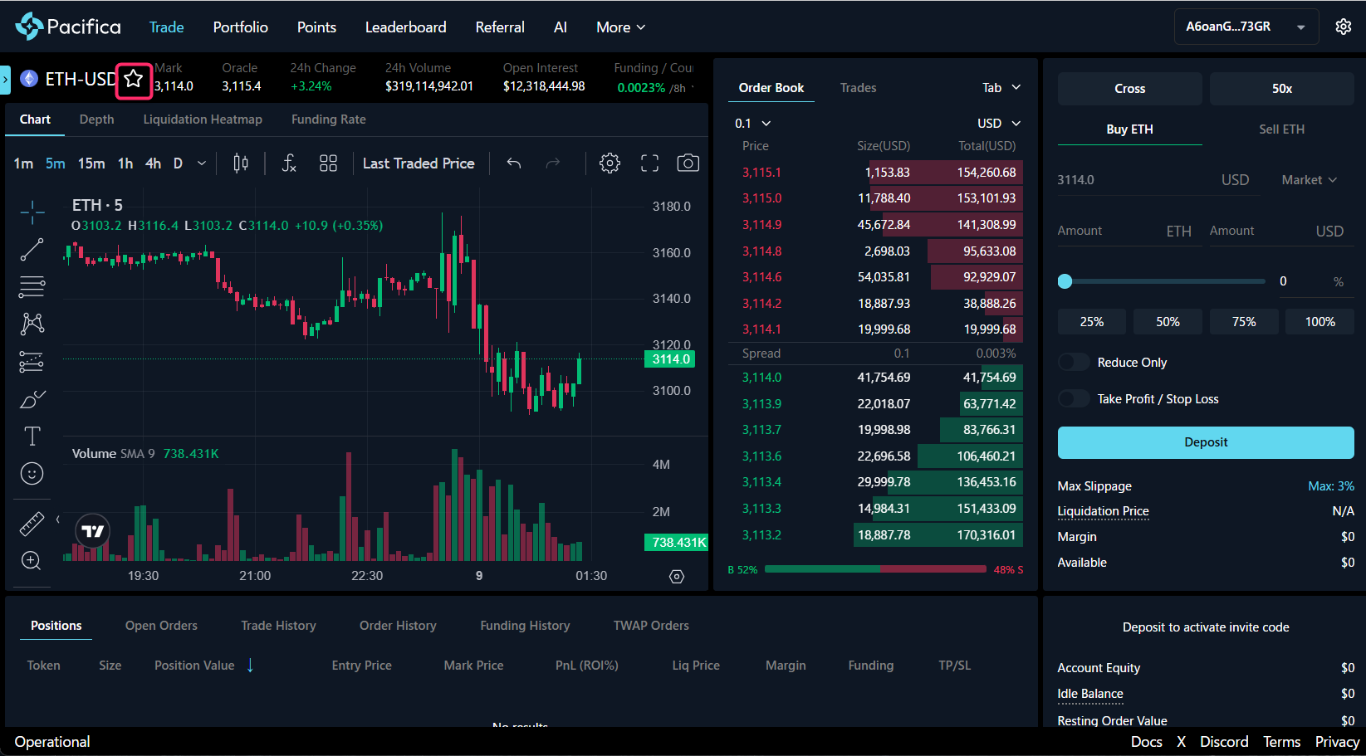Viewport: 1366px width, 756px height.
Task: Set order amount to 50%
Action: click(x=1167, y=322)
